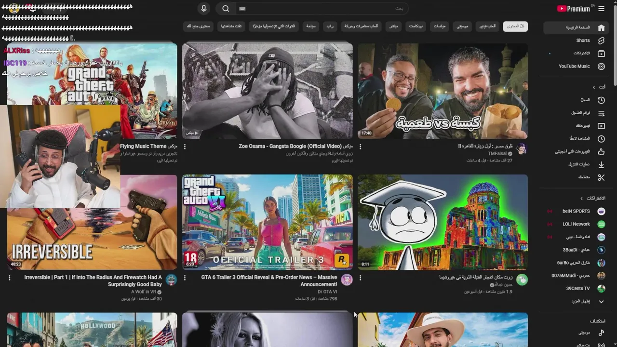Select the 'بودكاست' podcast filter chip
Screen dimensions: 617x347
[416, 26]
